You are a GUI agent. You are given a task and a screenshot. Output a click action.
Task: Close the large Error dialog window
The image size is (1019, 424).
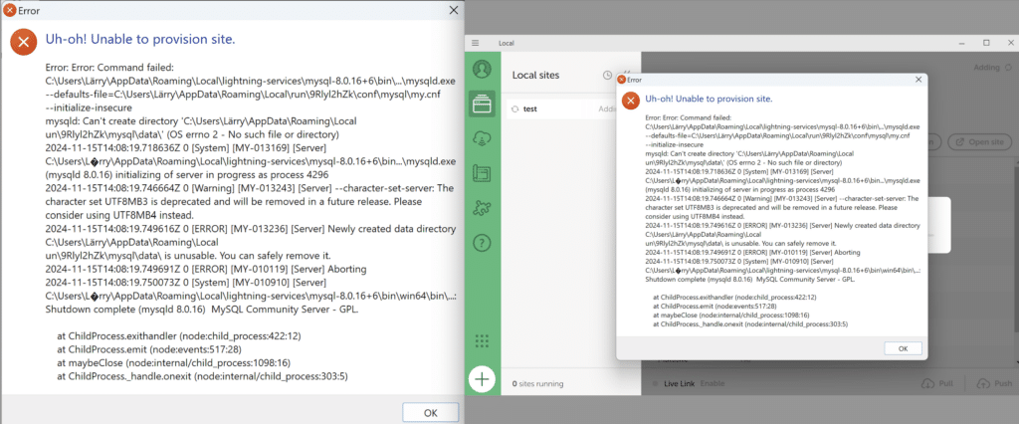[x=454, y=10]
